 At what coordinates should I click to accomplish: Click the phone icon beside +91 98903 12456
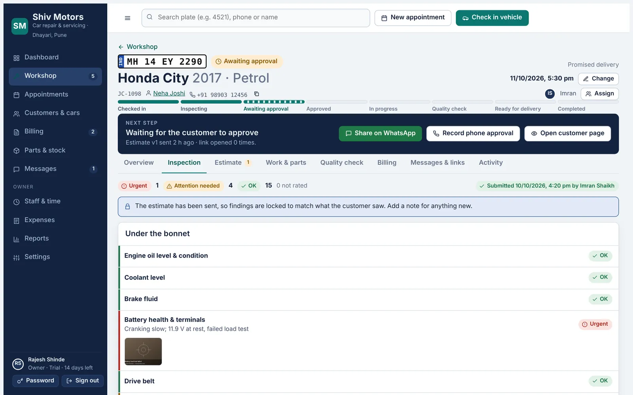point(192,94)
